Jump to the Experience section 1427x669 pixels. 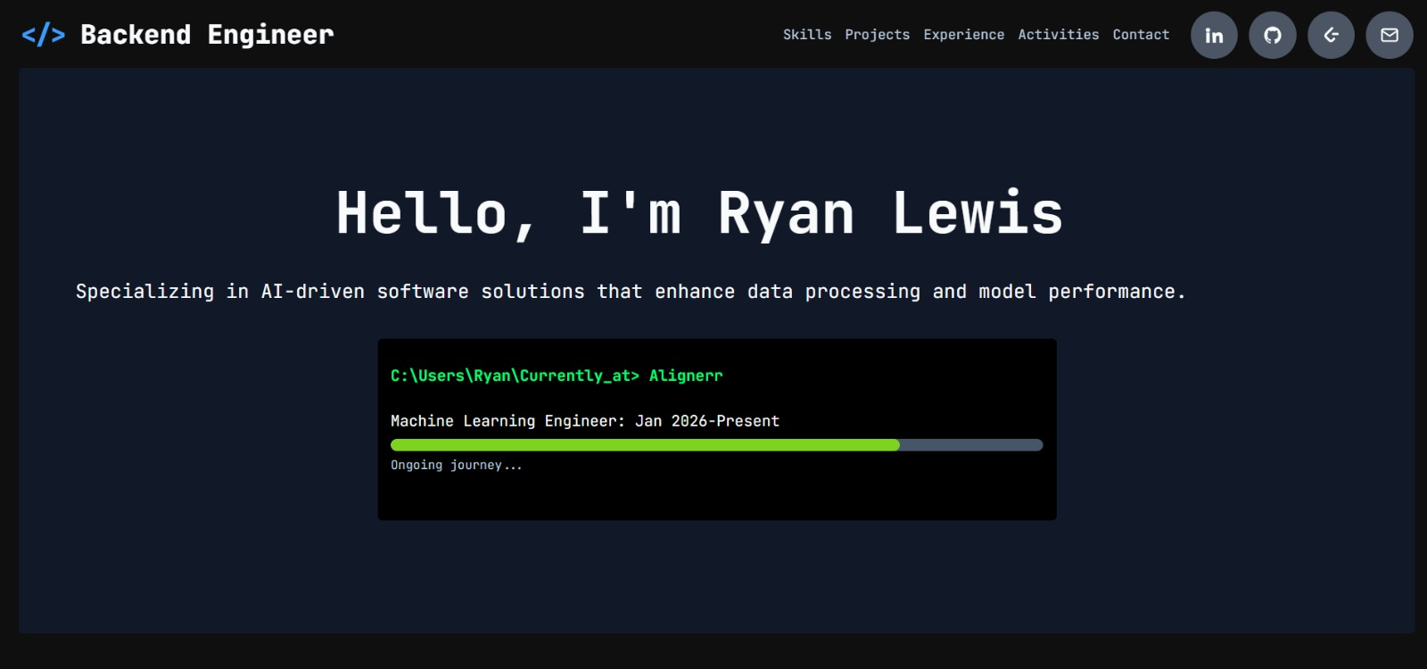[x=964, y=35]
